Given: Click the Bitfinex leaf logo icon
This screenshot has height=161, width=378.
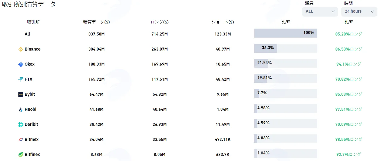Looking at the screenshot, I should point(21,155).
